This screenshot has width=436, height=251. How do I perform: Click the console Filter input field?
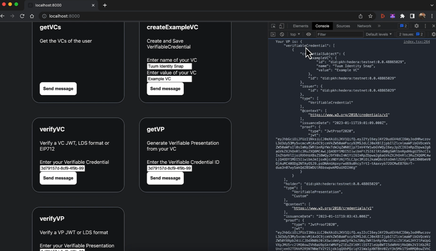(339, 34)
